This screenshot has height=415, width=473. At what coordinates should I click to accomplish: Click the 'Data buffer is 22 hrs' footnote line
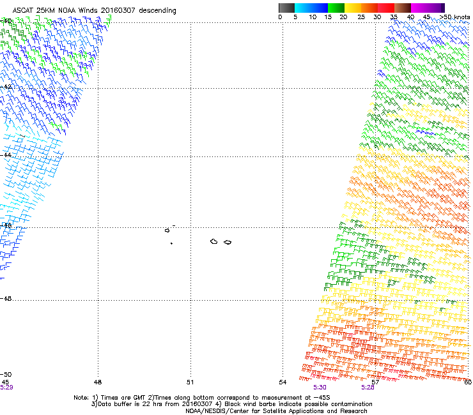click(231, 404)
